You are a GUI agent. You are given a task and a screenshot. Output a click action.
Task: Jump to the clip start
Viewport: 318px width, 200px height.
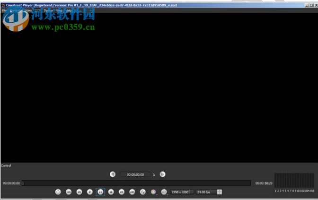[69, 192]
